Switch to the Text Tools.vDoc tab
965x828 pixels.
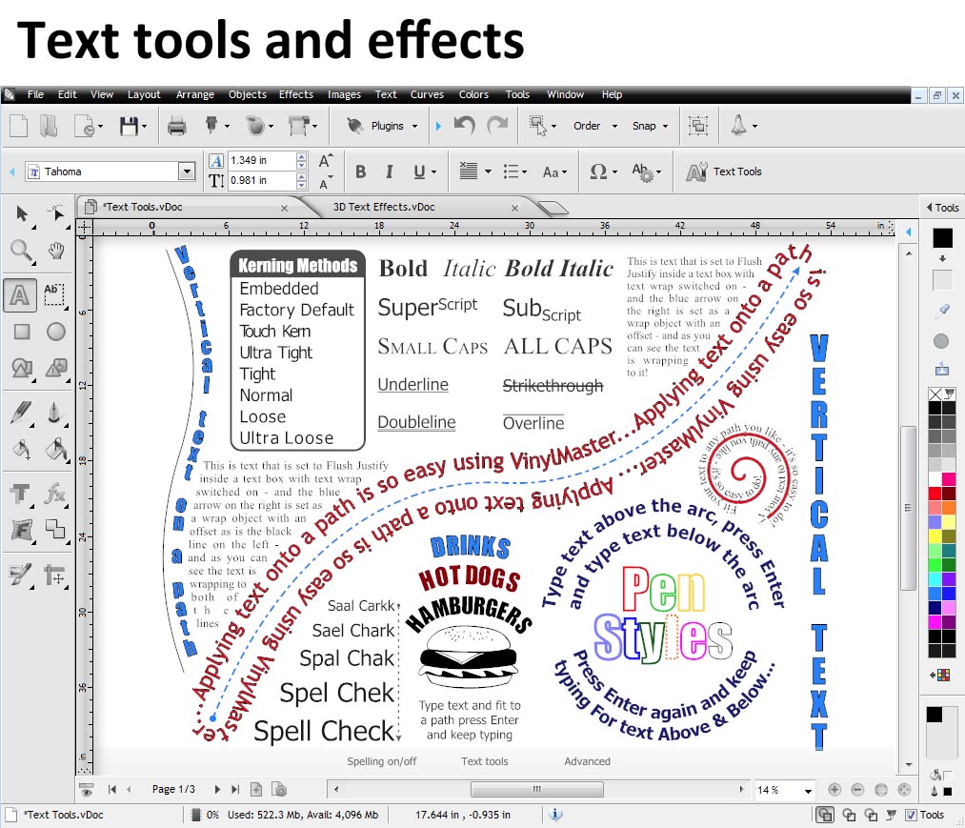142,207
